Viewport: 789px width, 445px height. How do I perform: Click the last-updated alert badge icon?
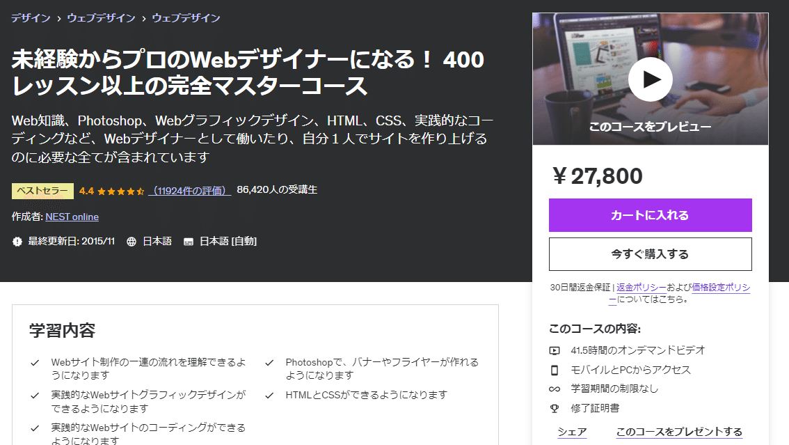tap(17, 242)
